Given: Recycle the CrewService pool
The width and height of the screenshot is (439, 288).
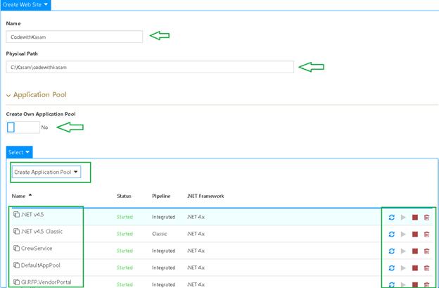Looking at the screenshot, I should point(392,251).
